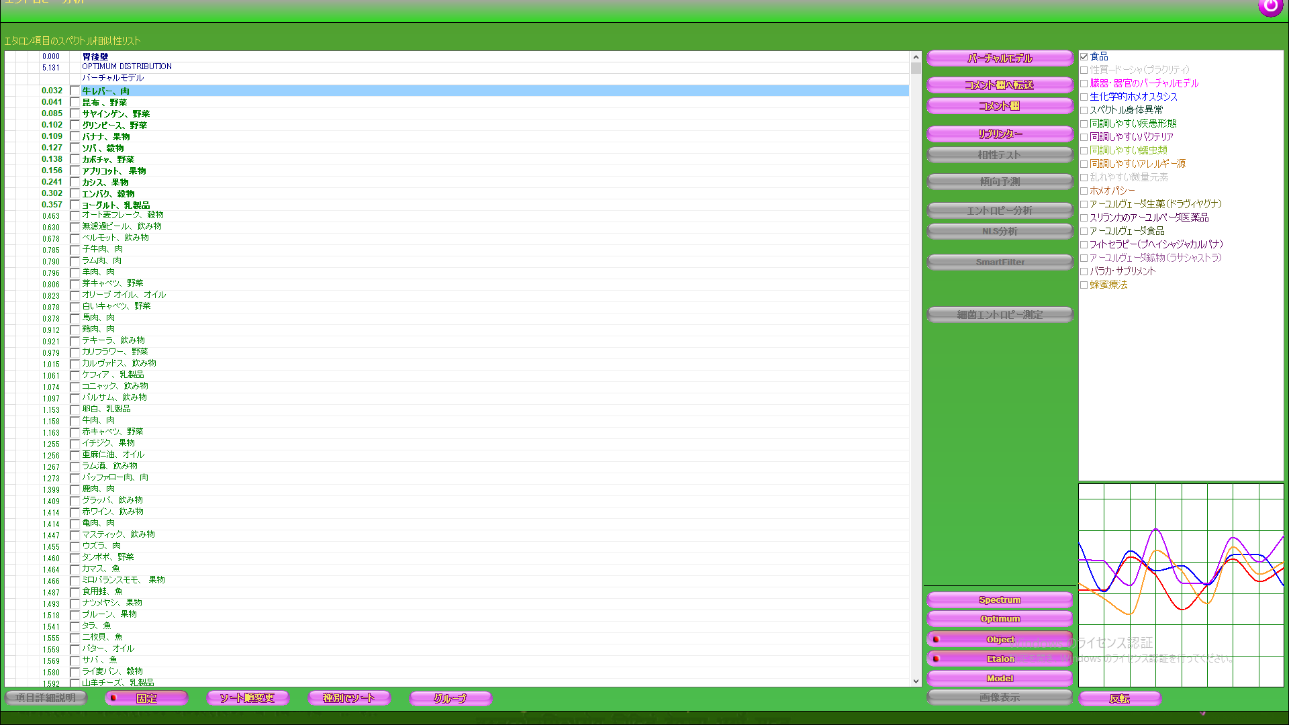Image resolution: width=1289 pixels, height=725 pixels.
Task: Enable 蜂蜜療法 checkbox
Action: 1084,285
